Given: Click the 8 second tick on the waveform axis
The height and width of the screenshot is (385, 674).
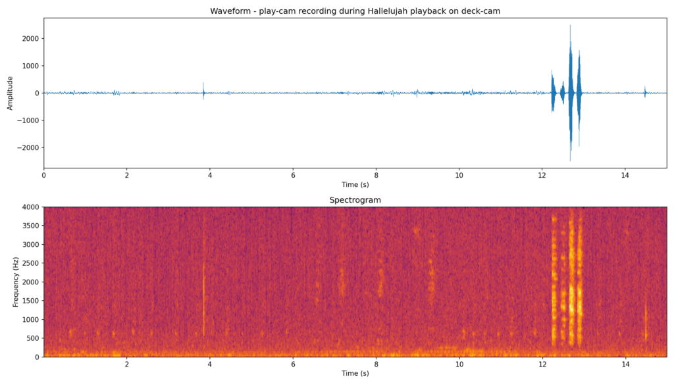Looking at the screenshot, I should pos(376,174).
